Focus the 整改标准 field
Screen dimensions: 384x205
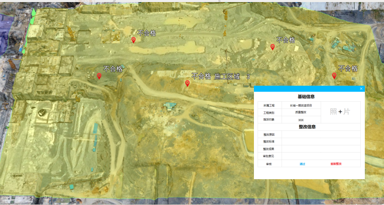(x=321, y=141)
